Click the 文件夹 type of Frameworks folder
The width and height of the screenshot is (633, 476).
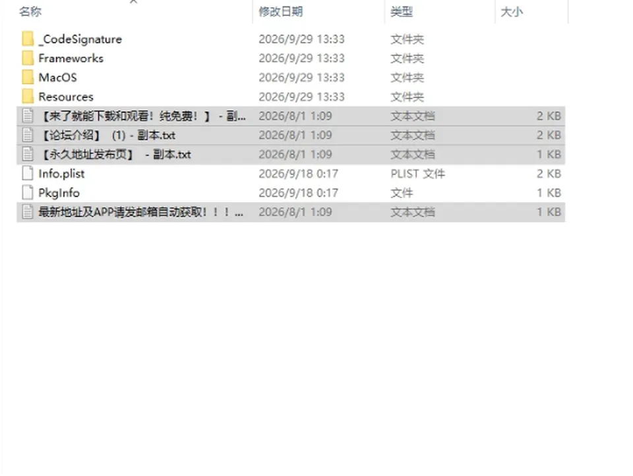[407, 59]
